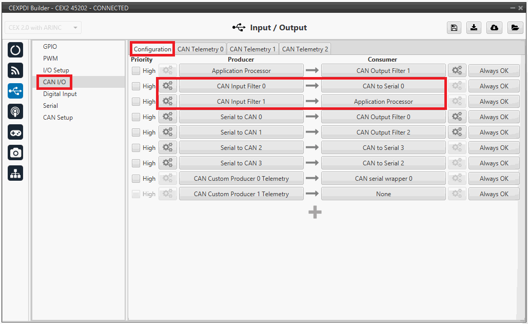Enable High priority for Application Processor row

coord(136,71)
